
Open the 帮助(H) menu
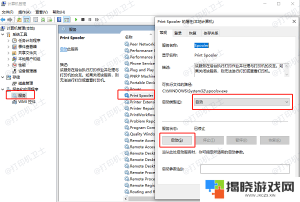[x=58, y=12]
